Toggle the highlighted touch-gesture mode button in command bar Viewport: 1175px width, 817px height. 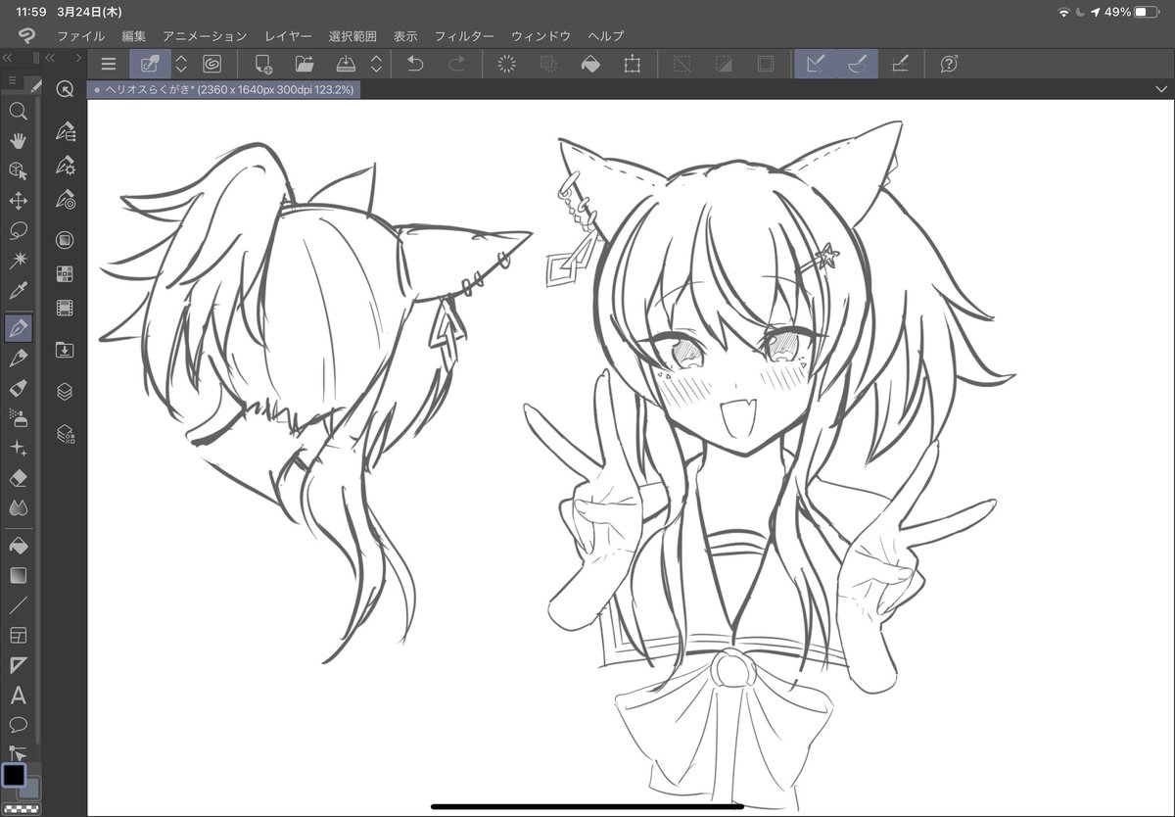pyautogui.click(x=151, y=64)
